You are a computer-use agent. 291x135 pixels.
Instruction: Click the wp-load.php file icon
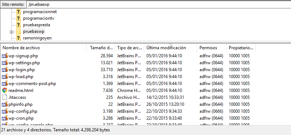(x=5, y=77)
